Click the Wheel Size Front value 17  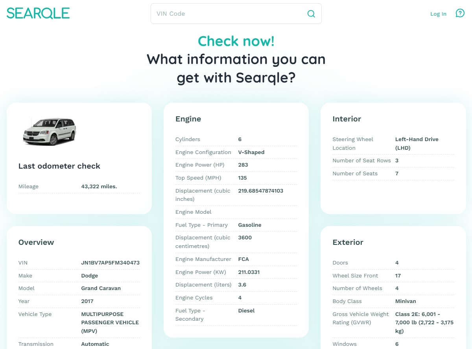click(x=398, y=276)
